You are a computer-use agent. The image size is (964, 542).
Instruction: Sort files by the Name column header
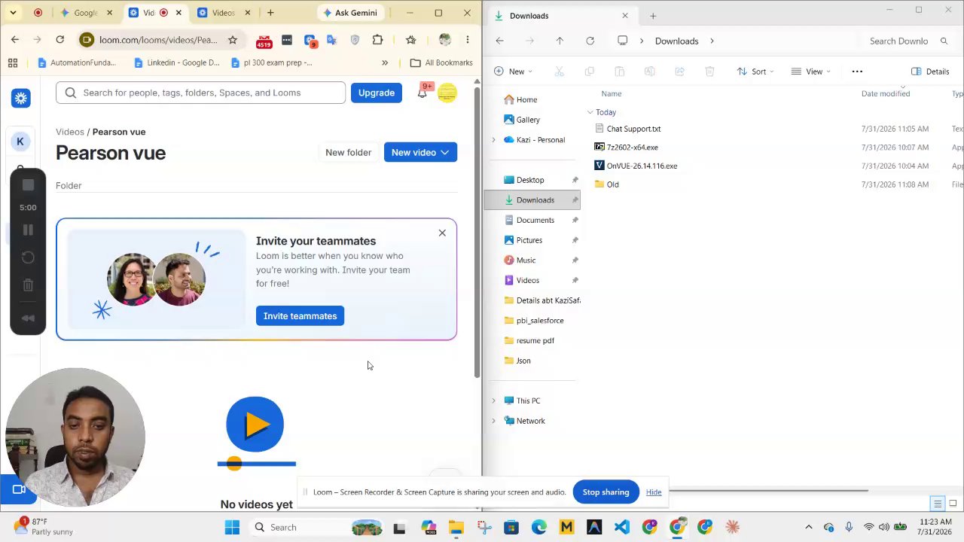(x=612, y=93)
